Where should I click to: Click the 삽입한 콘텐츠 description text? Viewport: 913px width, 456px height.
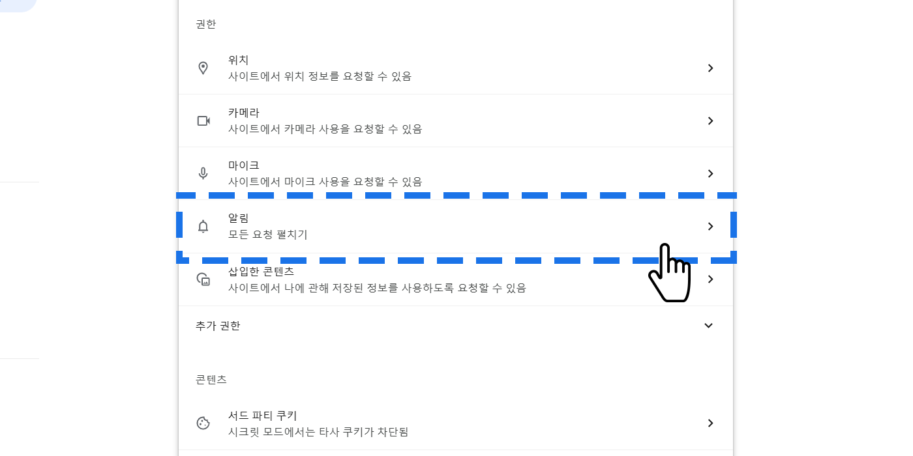coord(377,288)
